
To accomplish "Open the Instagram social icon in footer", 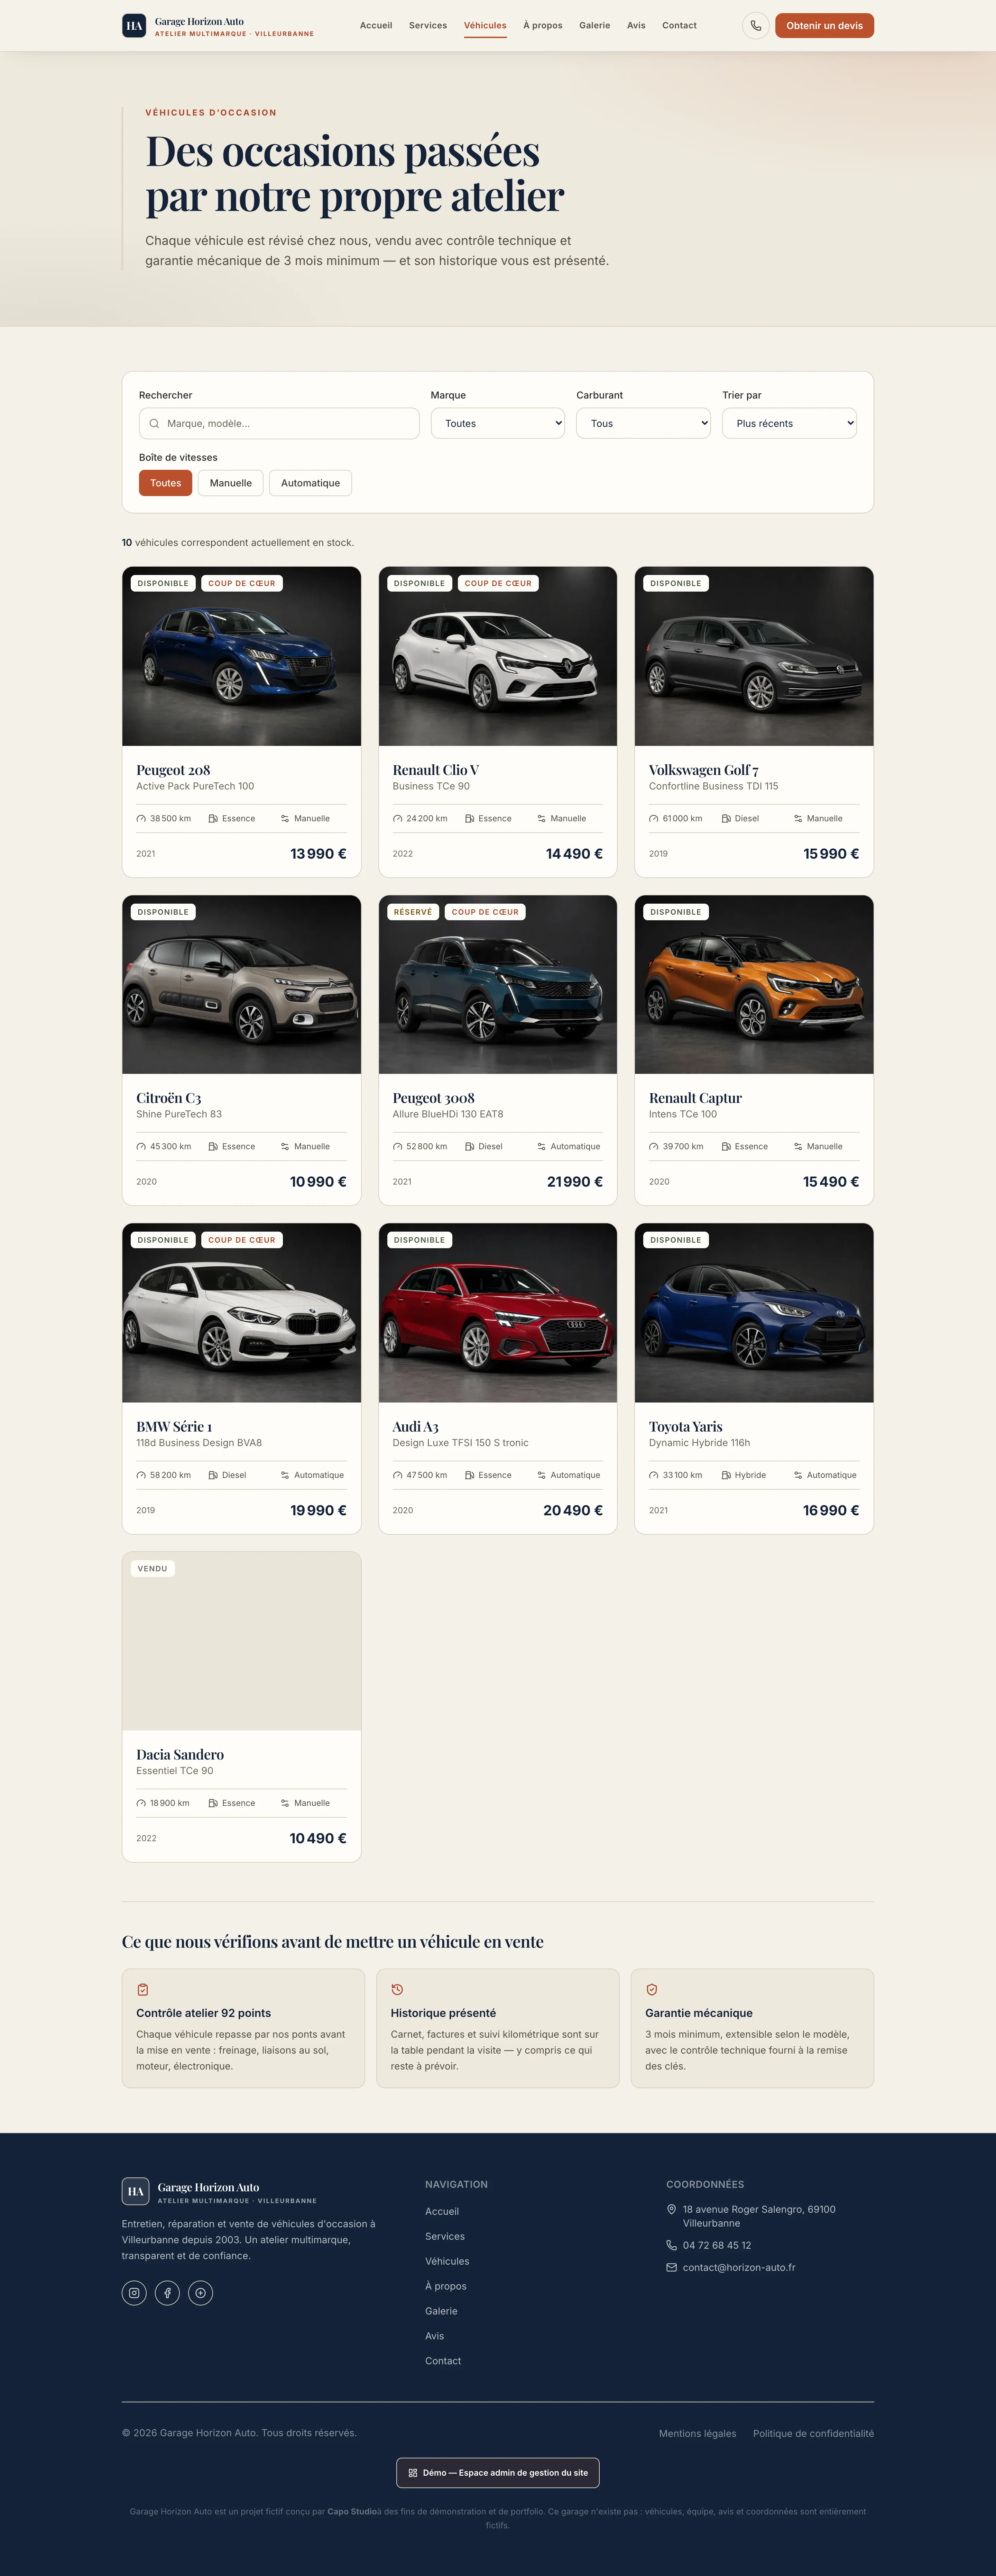I will coord(134,2293).
